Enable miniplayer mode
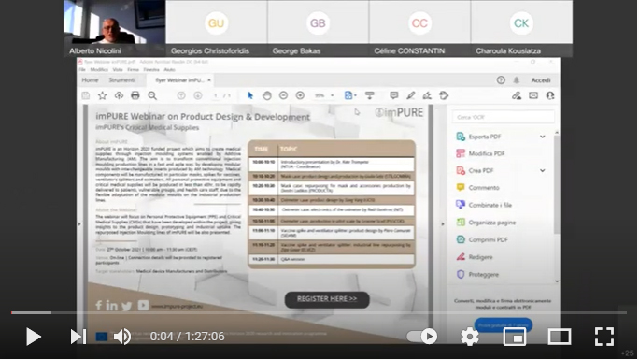639x360 pixels. tap(515, 337)
